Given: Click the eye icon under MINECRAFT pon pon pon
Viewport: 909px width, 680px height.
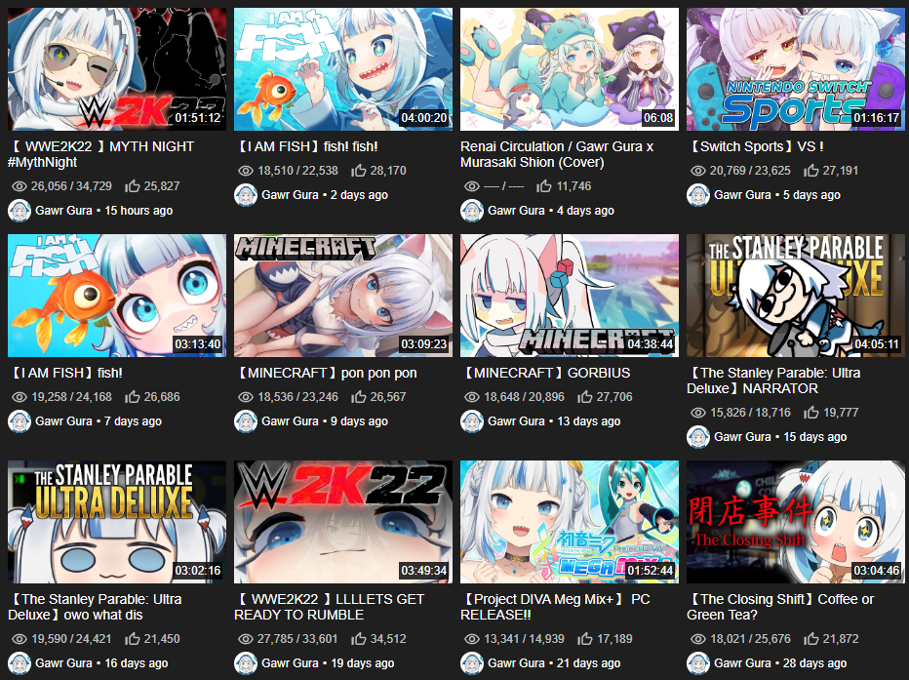Looking at the screenshot, I should pos(246,397).
